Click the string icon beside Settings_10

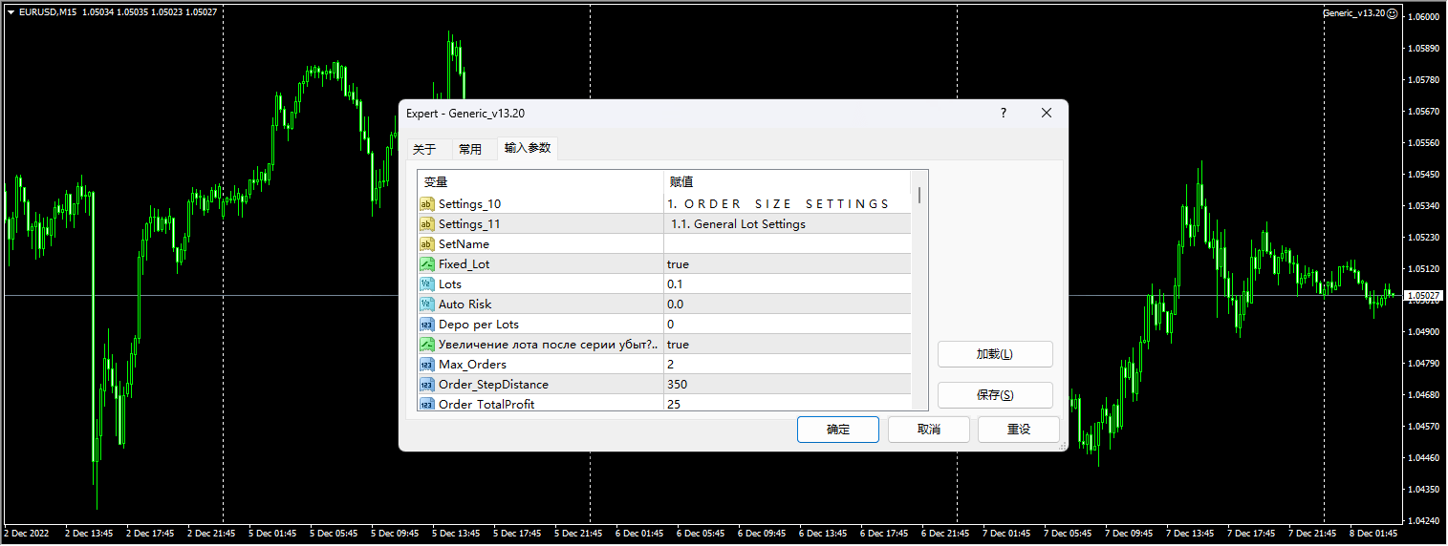click(427, 203)
